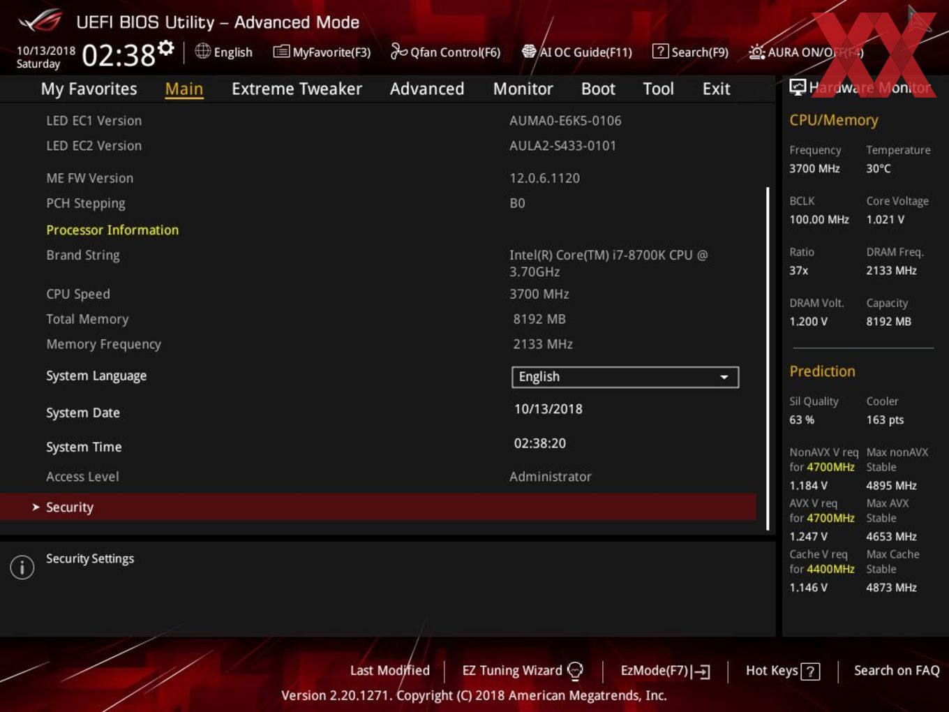Open Qfan Control fan icon

click(398, 51)
